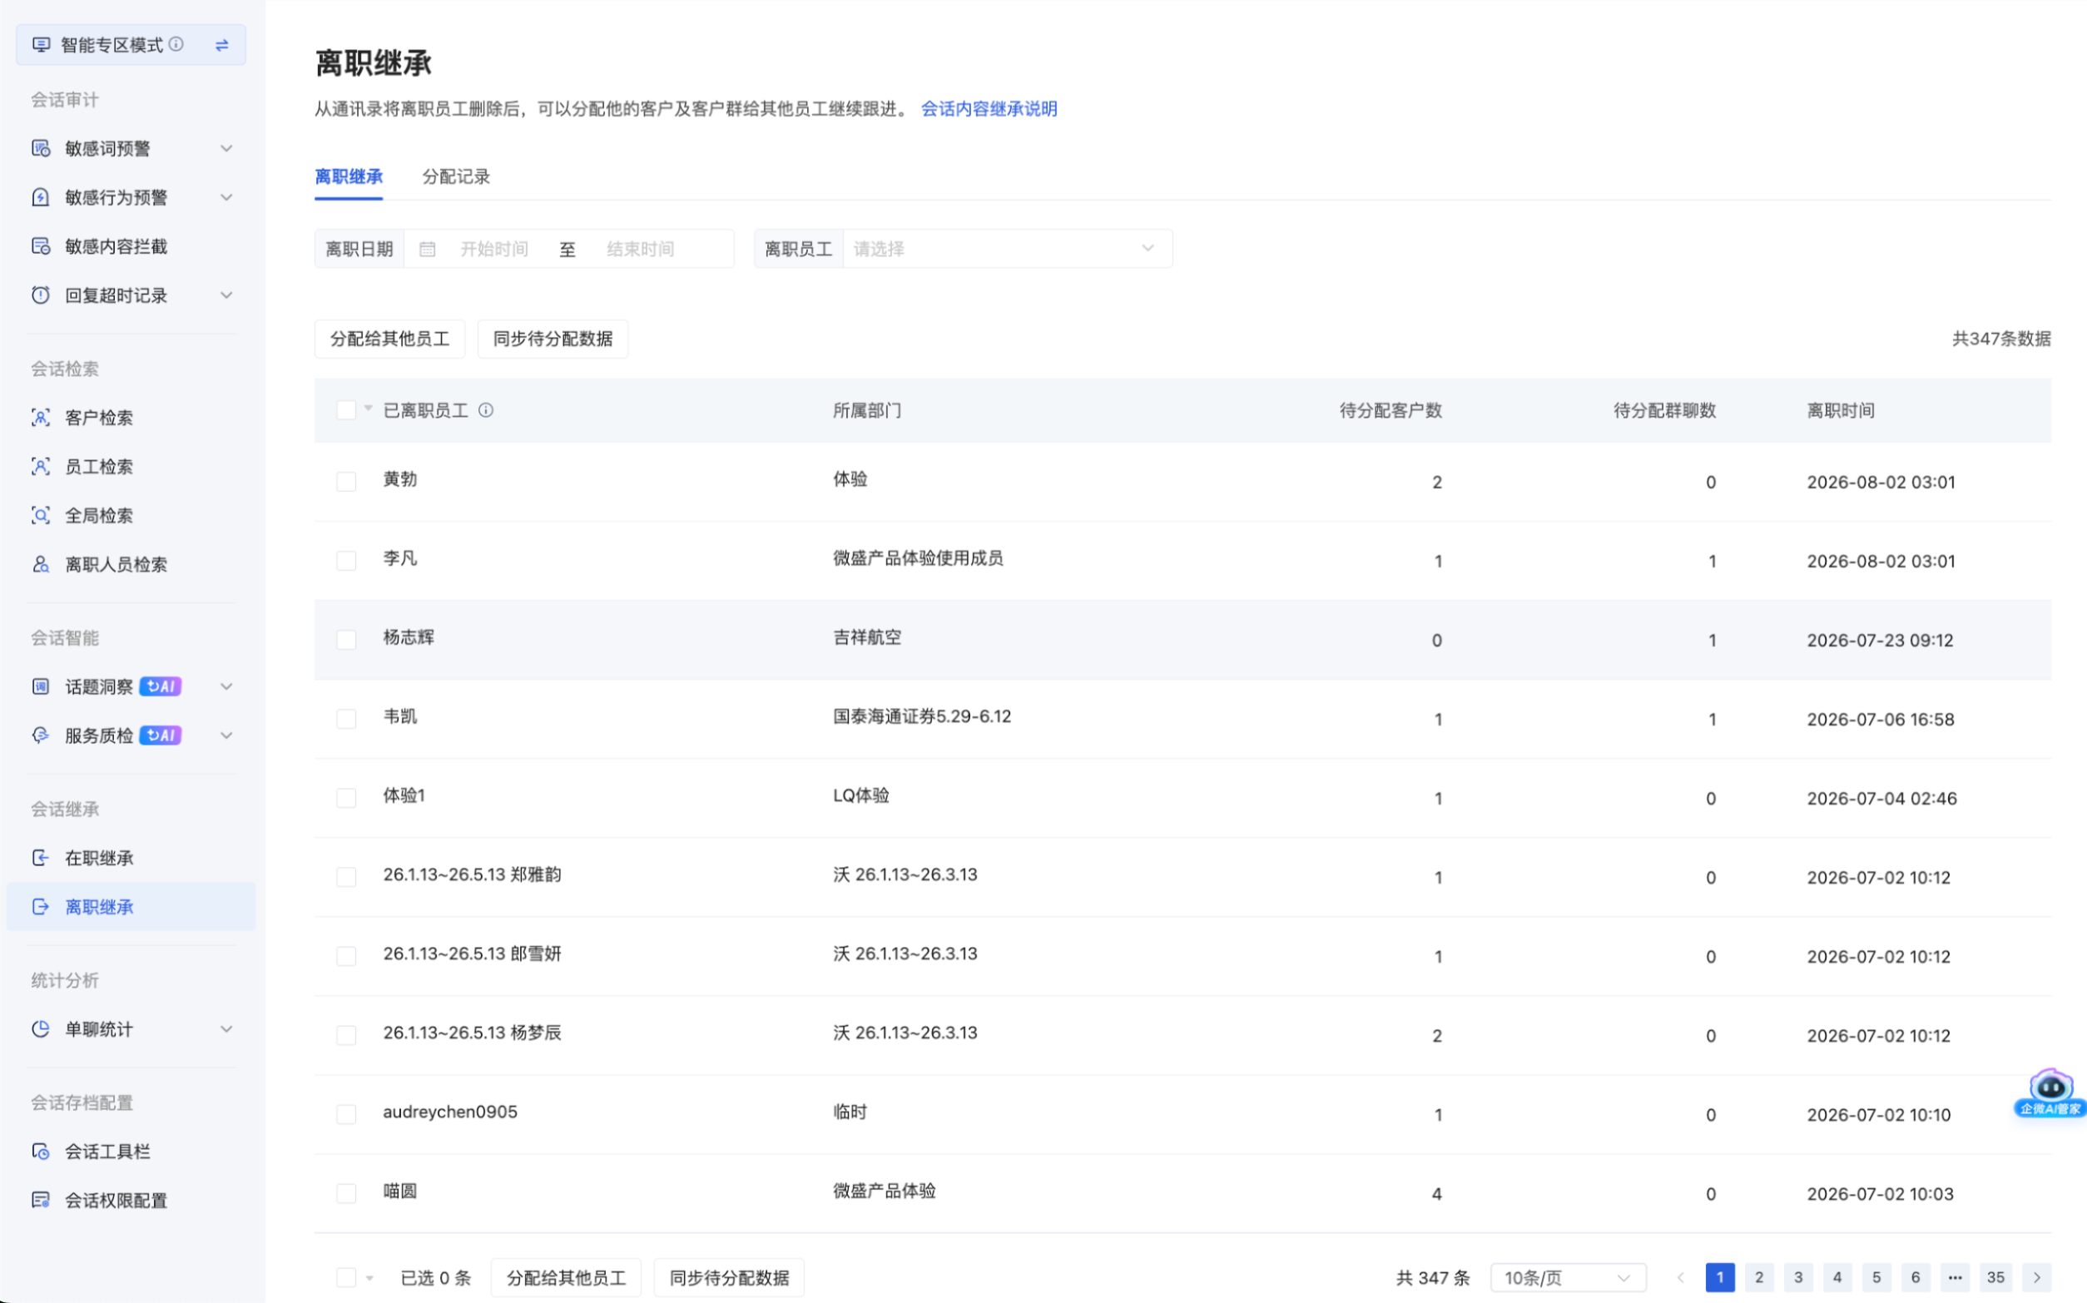This screenshot has height=1303, width=2087.
Task: Click the 敏感词预警 sidebar icon
Action: pyautogui.click(x=41, y=148)
